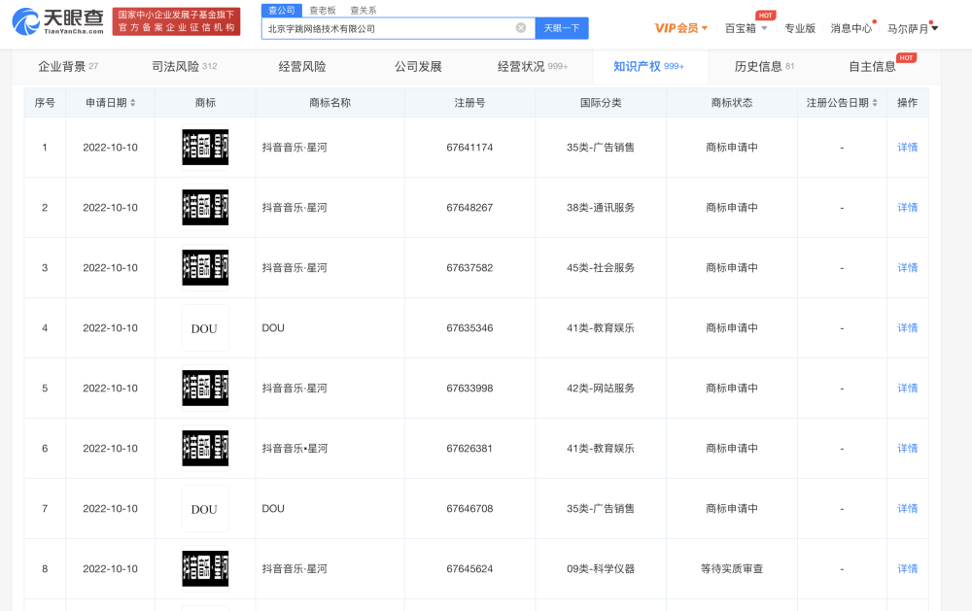This screenshot has width=972, height=611.
Task: Open 消息中心 in the top bar
Action: click(x=850, y=28)
